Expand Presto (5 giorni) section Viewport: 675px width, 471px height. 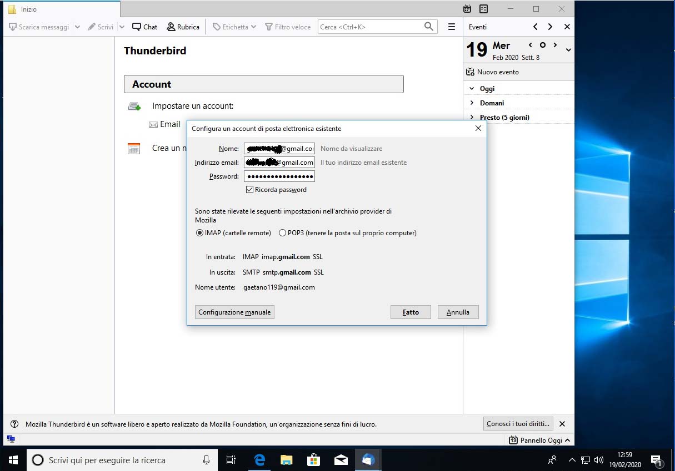point(472,117)
